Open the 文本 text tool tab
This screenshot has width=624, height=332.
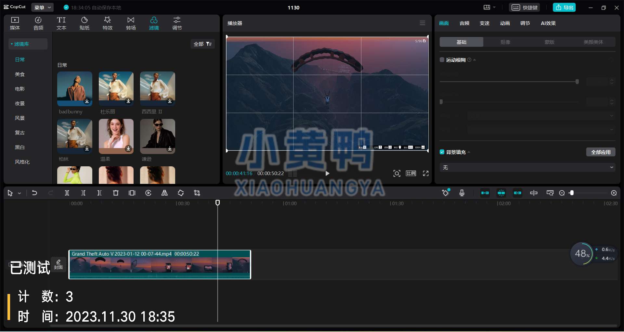click(x=61, y=23)
